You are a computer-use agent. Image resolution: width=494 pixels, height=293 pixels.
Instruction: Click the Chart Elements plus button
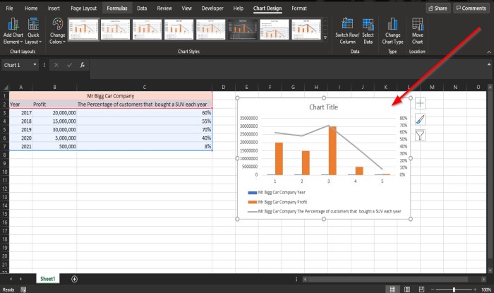coord(420,104)
